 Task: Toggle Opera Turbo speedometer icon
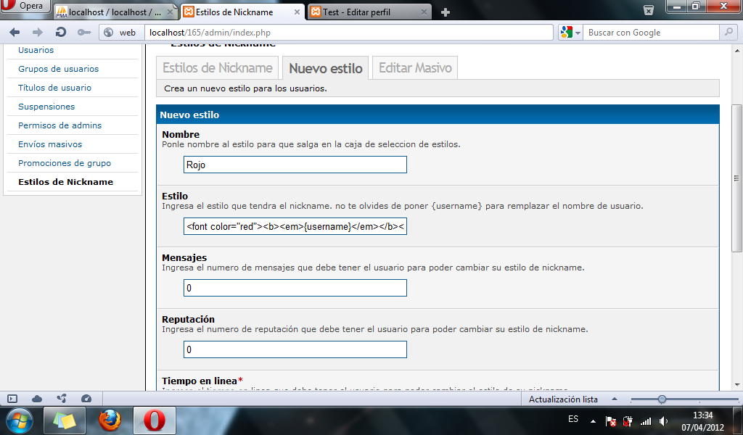click(86, 399)
